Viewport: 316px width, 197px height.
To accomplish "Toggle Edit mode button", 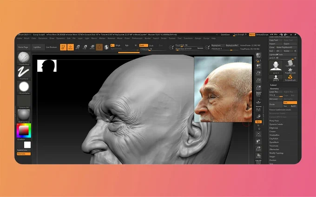I will point(63,47).
